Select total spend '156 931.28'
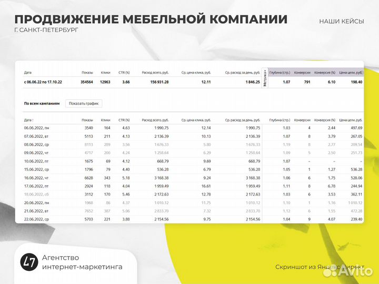This screenshot has width=379, height=284. point(159,82)
